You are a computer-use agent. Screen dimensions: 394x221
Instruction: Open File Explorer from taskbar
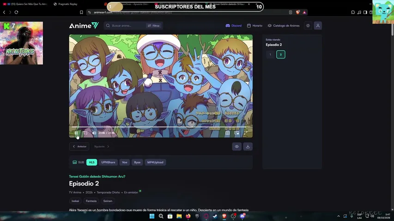179,216
